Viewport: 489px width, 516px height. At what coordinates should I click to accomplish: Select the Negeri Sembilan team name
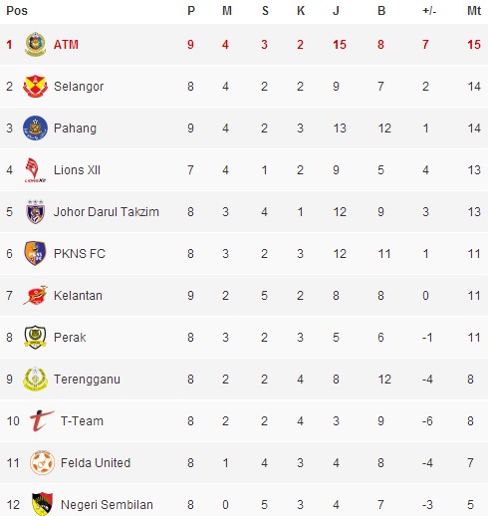click(x=107, y=505)
